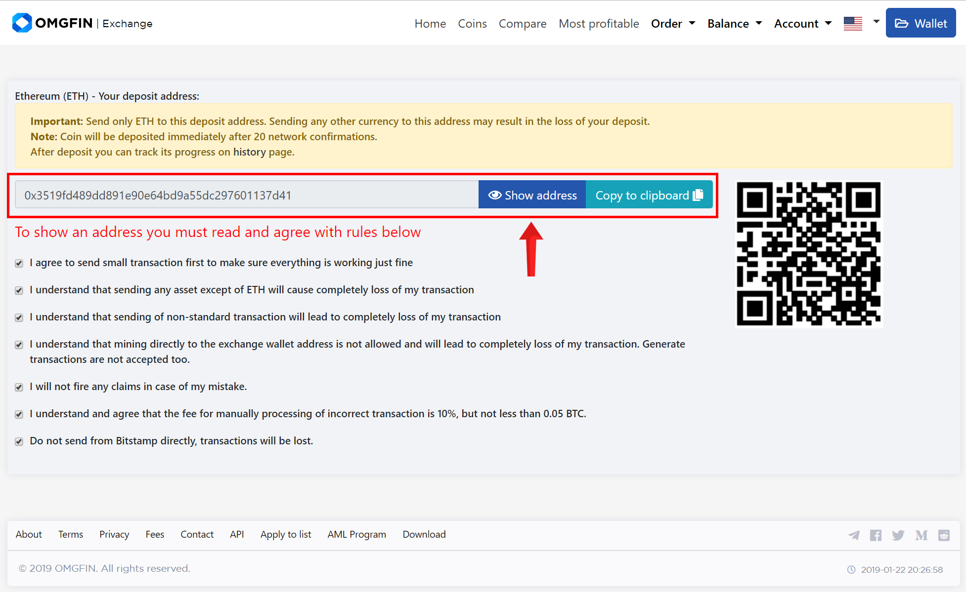
Task: Open the AML Program footer link
Action: [x=356, y=534]
